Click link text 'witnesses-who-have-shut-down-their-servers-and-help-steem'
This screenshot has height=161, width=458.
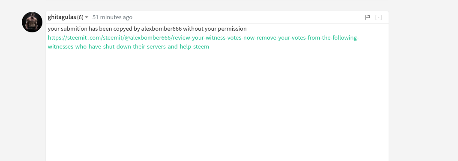(129, 46)
